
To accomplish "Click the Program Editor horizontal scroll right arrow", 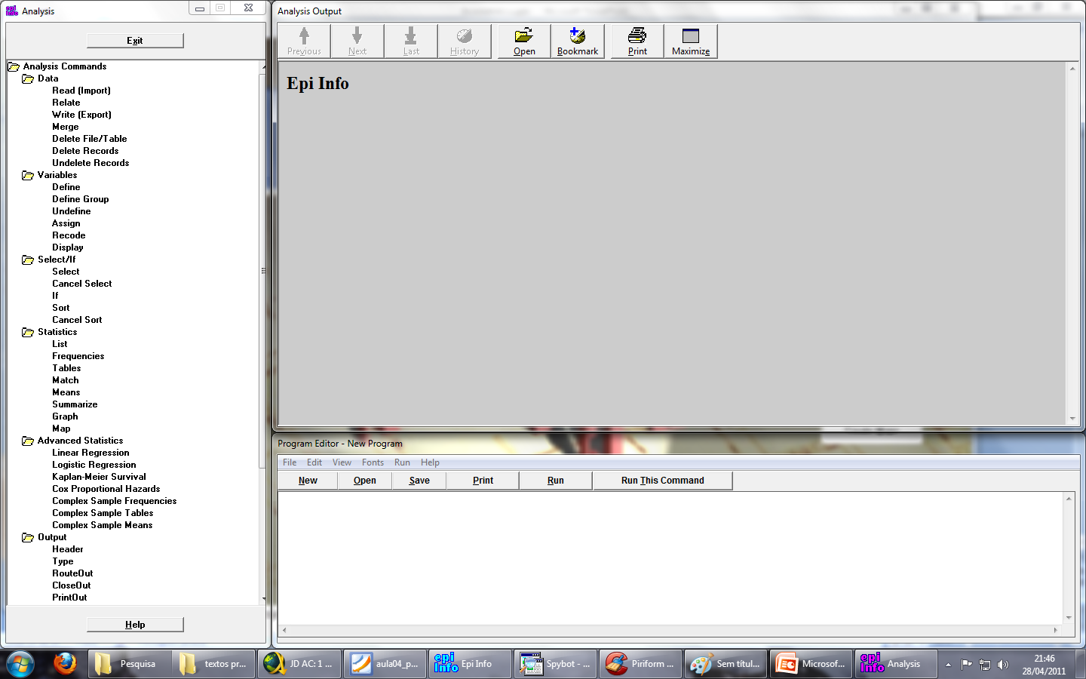I will (x=1056, y=630).
